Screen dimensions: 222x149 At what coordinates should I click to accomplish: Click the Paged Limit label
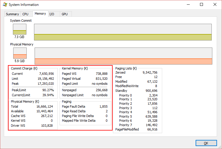click(x=70, y=84)
